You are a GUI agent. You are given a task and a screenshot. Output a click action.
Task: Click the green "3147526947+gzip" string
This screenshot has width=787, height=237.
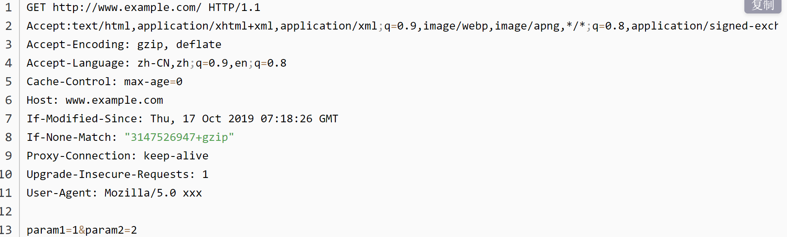pos(179,137)
